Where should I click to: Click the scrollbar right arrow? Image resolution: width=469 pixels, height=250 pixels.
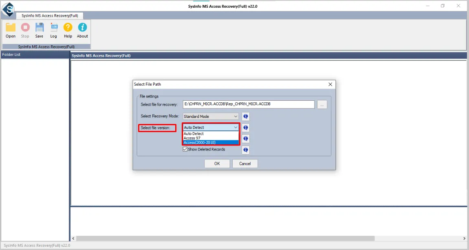(464, 239)
